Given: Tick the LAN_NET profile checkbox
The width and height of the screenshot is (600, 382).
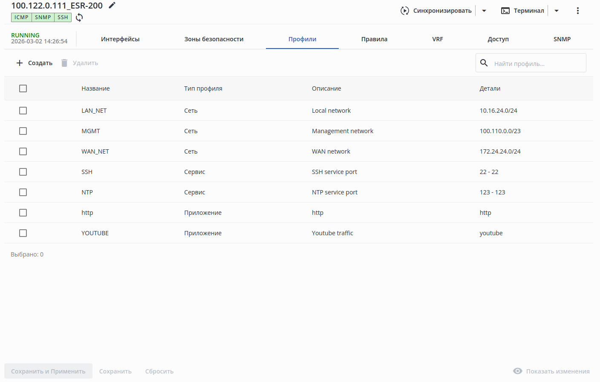Looking at the screenshot, I should pos(23,111).
